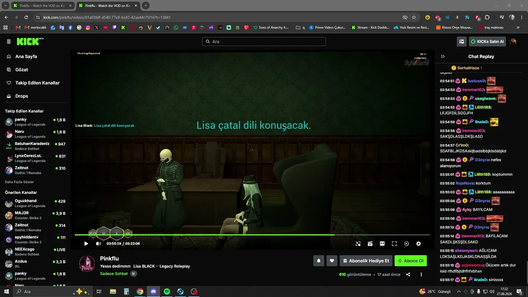The height and width of the screenshot is (297, 528).
Task: Click the share icon below the video
Action: [408, 275]
